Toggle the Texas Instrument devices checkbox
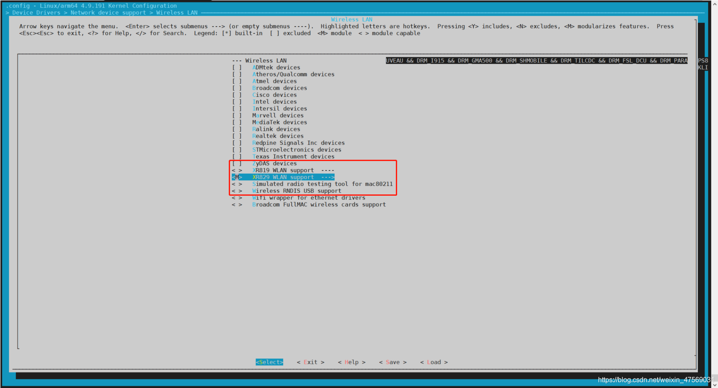The image size is (718, 388). click(237, 157)
